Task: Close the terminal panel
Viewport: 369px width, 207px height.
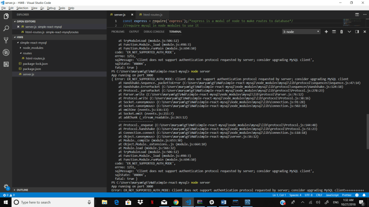Action: point(365,32)
